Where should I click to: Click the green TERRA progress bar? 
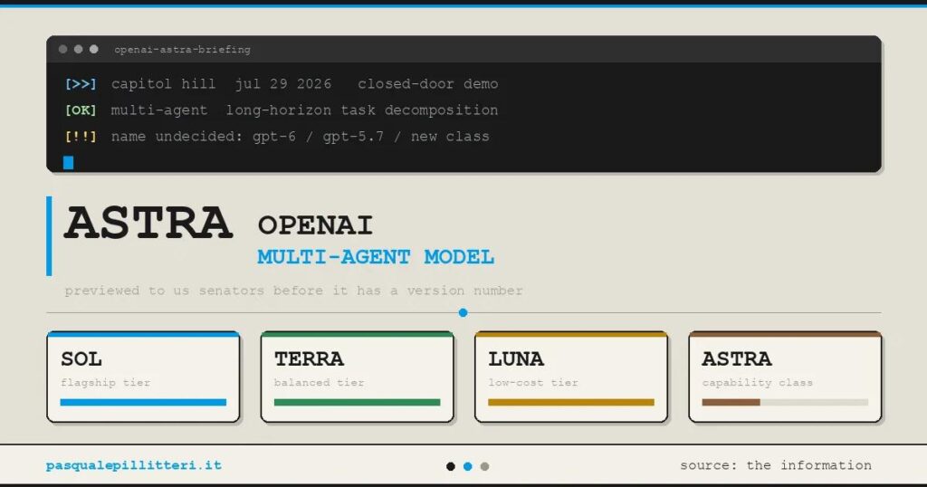point(357,403)
